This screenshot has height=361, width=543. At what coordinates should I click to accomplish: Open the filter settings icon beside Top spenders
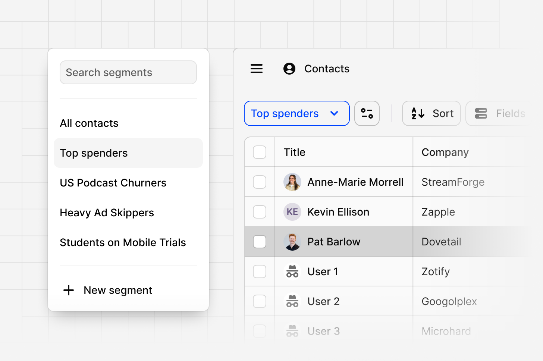tap(367, 113)
